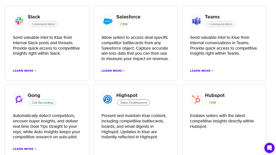Open the chat widget bubble

269,148
